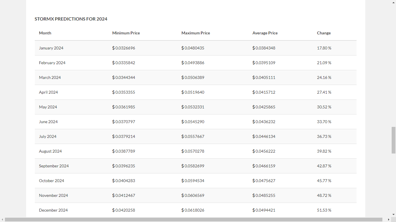Image resolution: width=396 pixels, height=222 pixels.
Task: Click June minimum price $0.0370797
Action: click(x=124, y=122)
